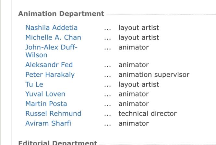Visit Peter Harakaly's page
Image resolution: width=216 pixels, height=145 pixels.
(50, 75)
